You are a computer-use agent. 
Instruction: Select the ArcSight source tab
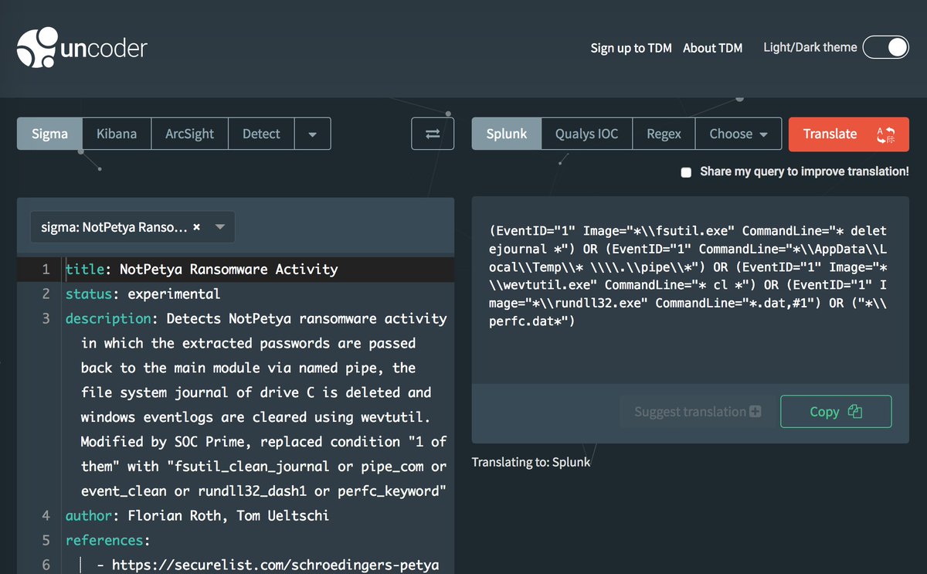tap(189, 134)
